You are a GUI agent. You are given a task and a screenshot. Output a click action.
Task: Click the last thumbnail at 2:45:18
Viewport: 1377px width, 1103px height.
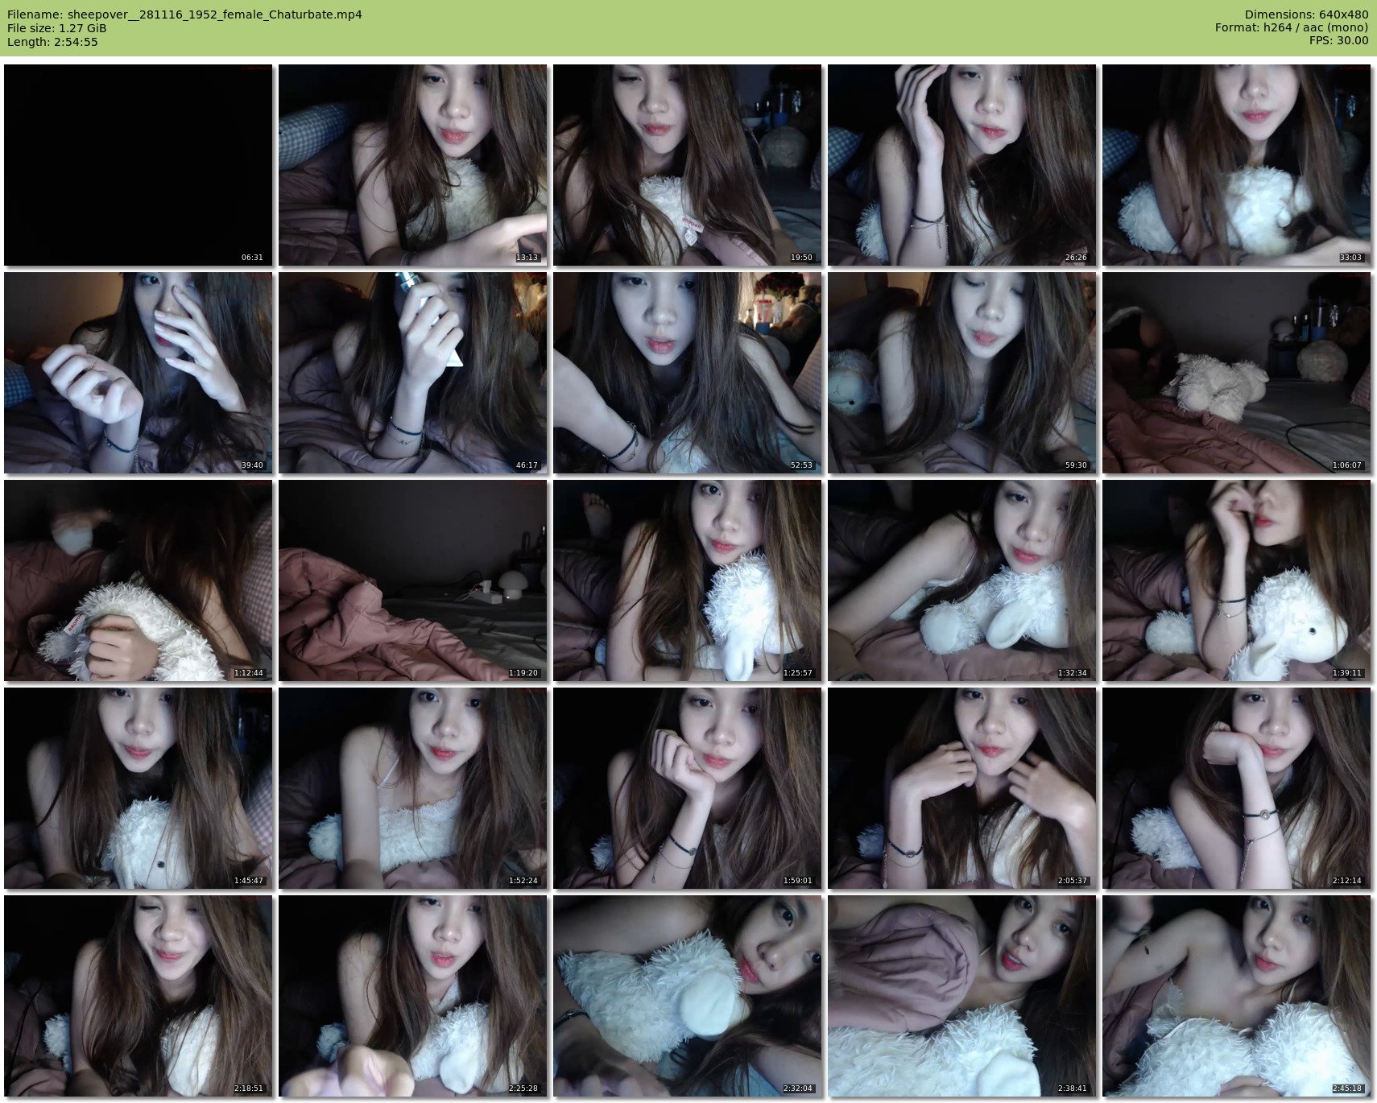pyautogui.click(x=1236, y=996)
